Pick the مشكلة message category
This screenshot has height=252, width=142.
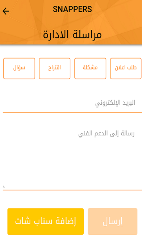click(x=90, y=68)
